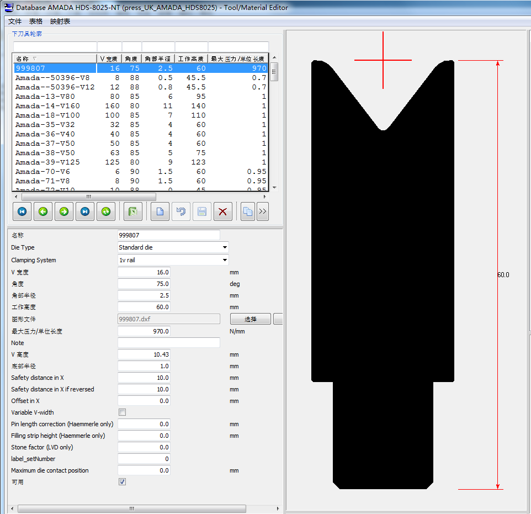Select the Amada-13-V80 row
The height and width of the screenshot is (514, 531).
pyautogui.click(x=141, y=97)
